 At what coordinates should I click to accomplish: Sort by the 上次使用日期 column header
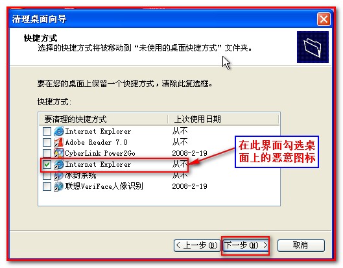coord(223,119)
